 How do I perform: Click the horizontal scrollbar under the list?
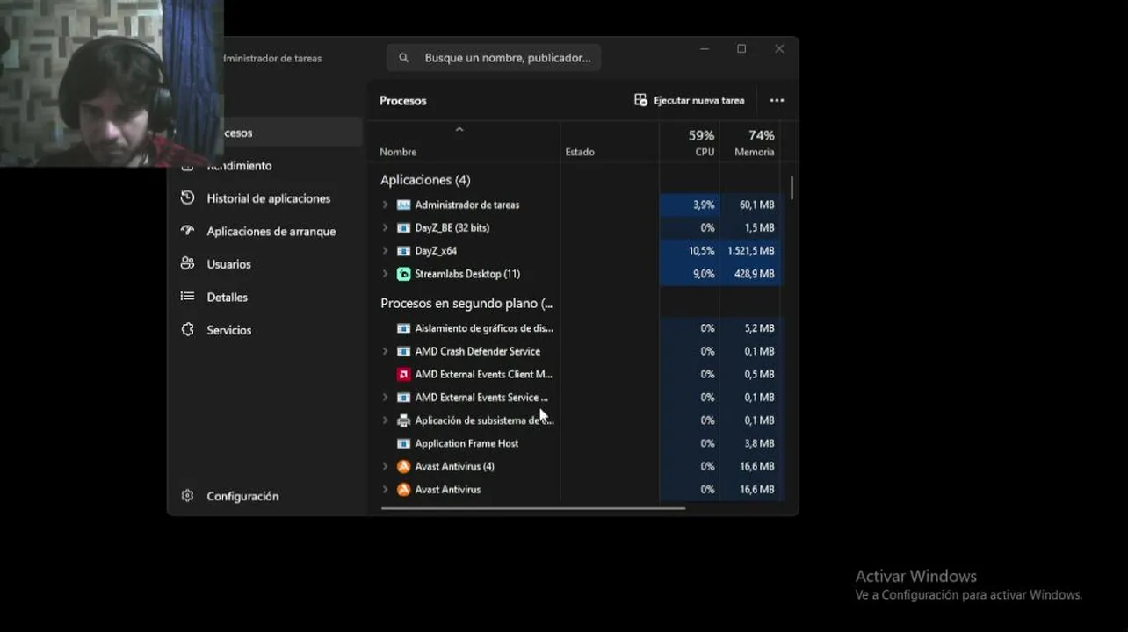[532, 507]
